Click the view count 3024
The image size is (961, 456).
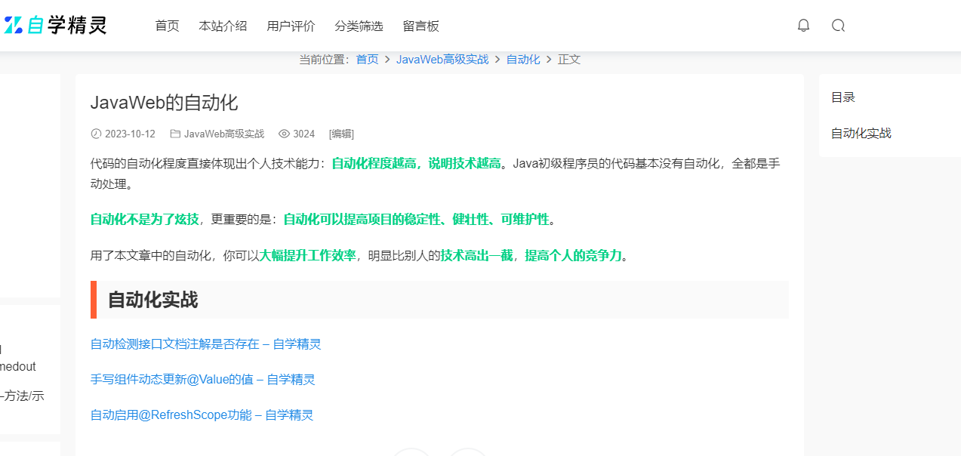(304, 134)
